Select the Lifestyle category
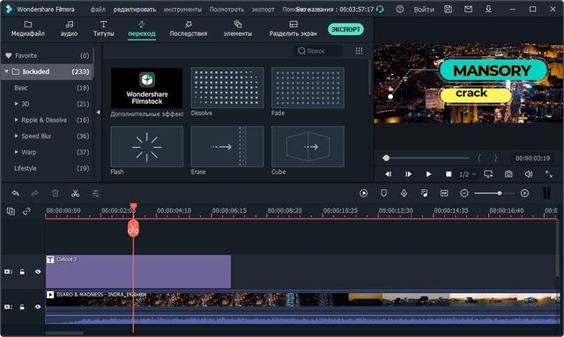This screenshot has height=337, width=564. click(47, 168)
